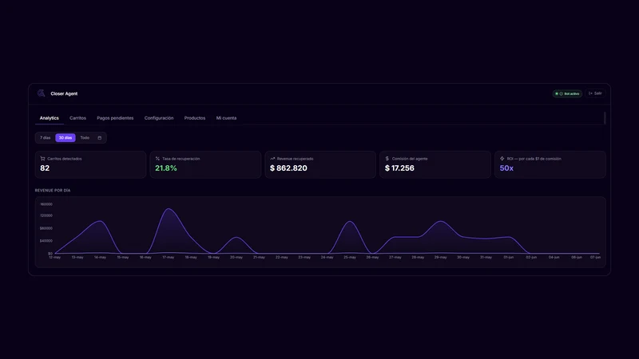Screen dimensions: 639x359
Task: Click the 14-may peak on revenue chart
Action: point(100,221)
